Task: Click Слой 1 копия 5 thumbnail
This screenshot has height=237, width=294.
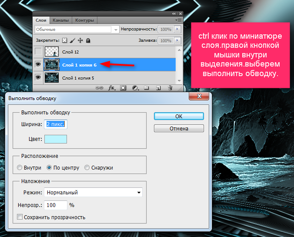Action: [52, 78]
